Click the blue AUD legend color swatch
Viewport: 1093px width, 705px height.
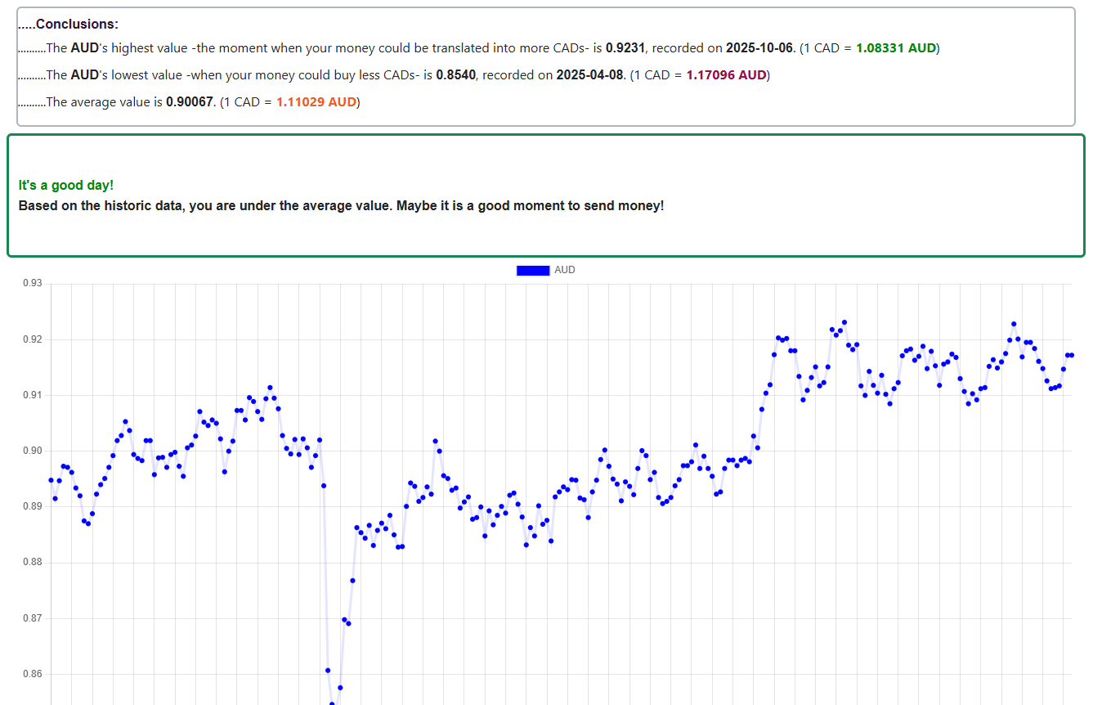532,271
